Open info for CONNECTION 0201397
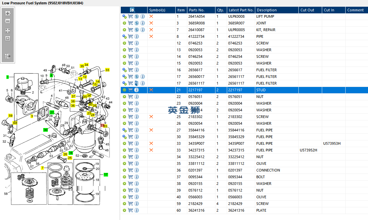368x220 pixels. (x=136, y=170)
